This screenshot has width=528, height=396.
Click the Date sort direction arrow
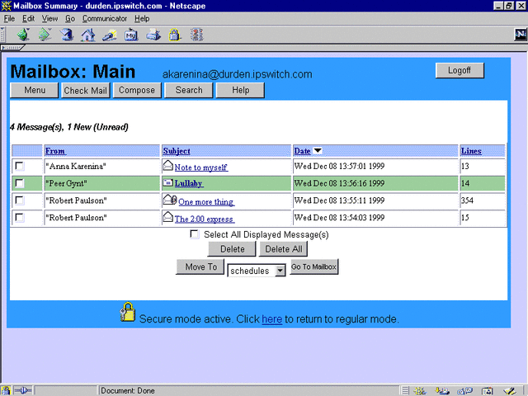pos(318,150)
